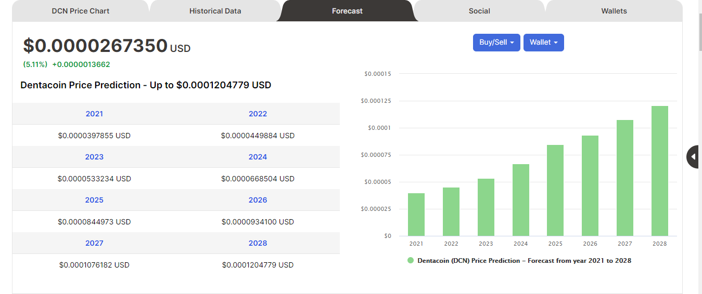Click the $0.0001076182 USD value

94,265
